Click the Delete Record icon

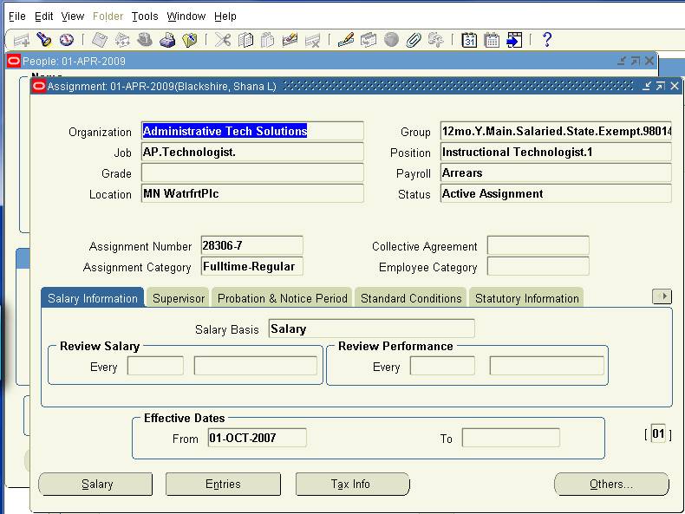click(313, 41)
